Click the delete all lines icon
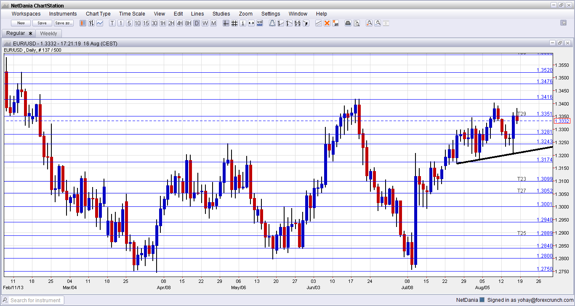Image resolution: width=575 pixels, height=306 pixels. coord(335,23)
